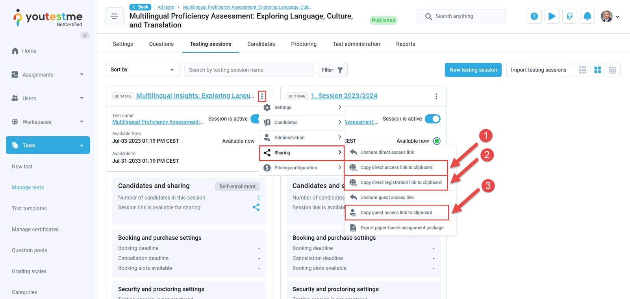630x299 pixels.
Task: Click the play video icon in header
Action: 552,16
